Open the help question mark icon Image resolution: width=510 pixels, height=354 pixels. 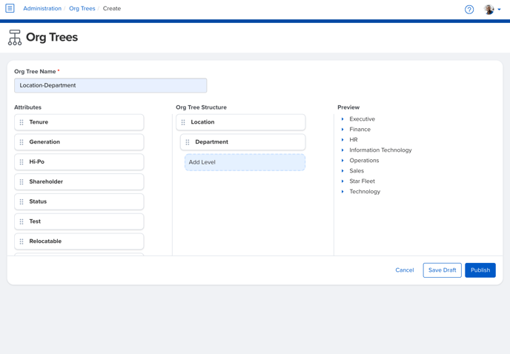click(x=469, y=10)
